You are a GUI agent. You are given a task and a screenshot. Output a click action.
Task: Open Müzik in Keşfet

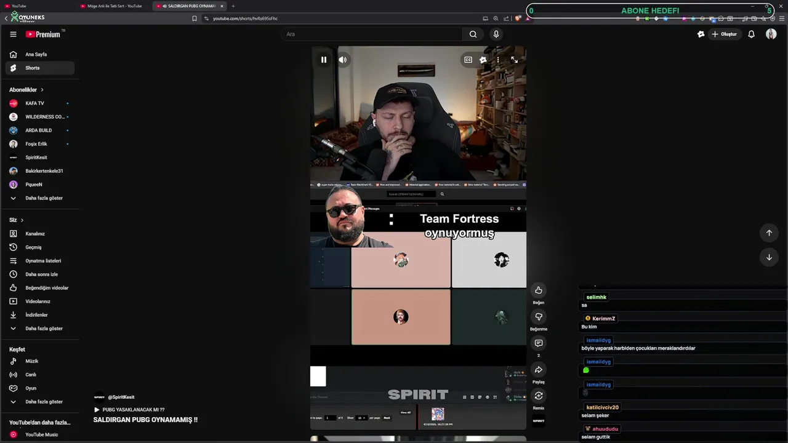pyautogui.click(x=40, y=361)
